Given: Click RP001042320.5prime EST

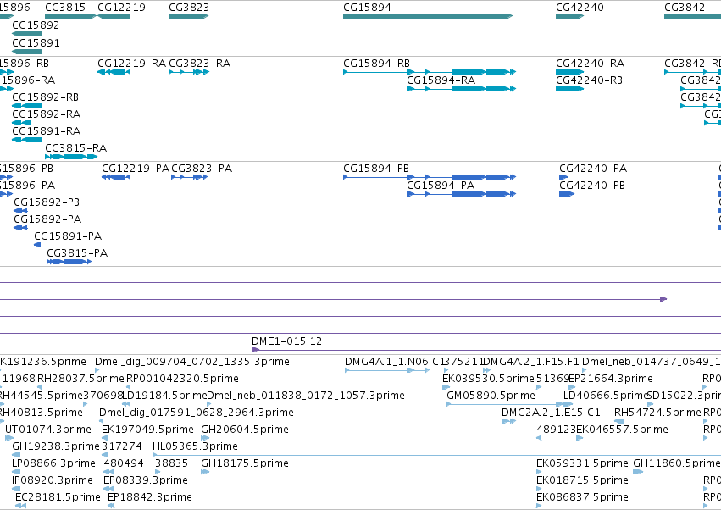Looking at the screenshot, I should pyautogui.click(x=130, y=387).
